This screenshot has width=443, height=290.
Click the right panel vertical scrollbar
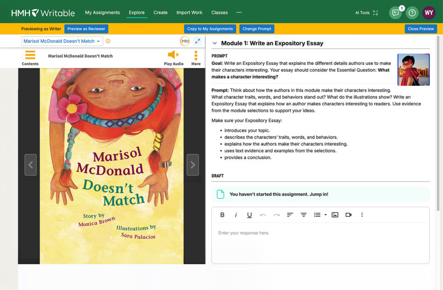tap(438, 123)
